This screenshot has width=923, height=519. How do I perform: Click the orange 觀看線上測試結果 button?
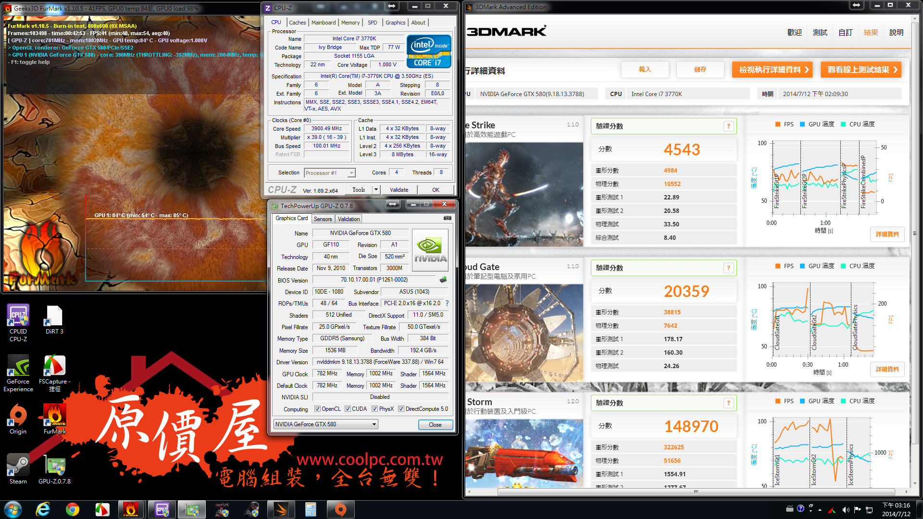coord(861,70)
